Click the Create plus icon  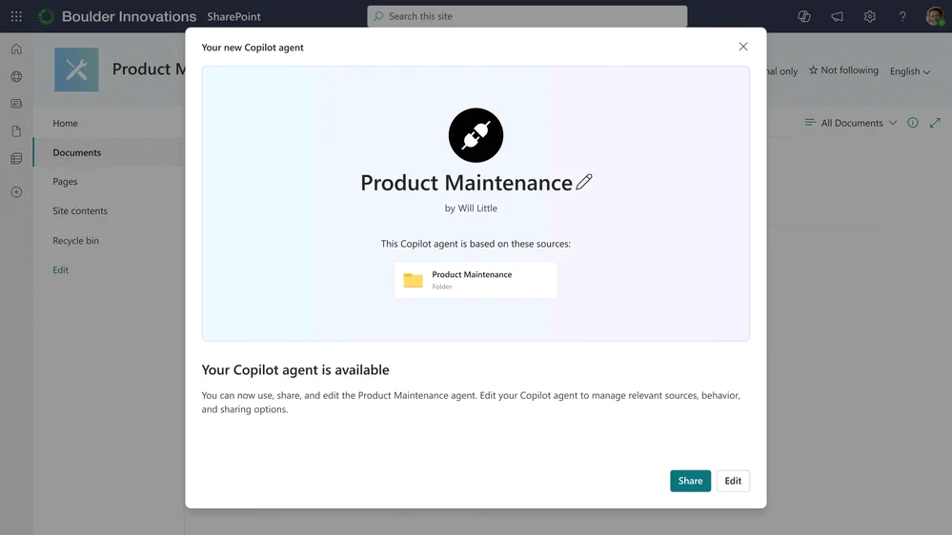click(x=16, y=191)
